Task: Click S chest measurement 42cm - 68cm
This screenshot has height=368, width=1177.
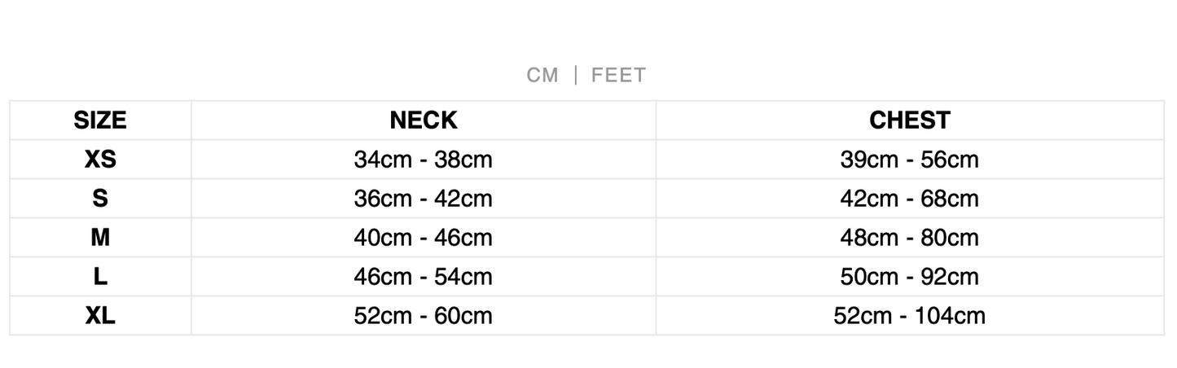Action: [909, 199]
